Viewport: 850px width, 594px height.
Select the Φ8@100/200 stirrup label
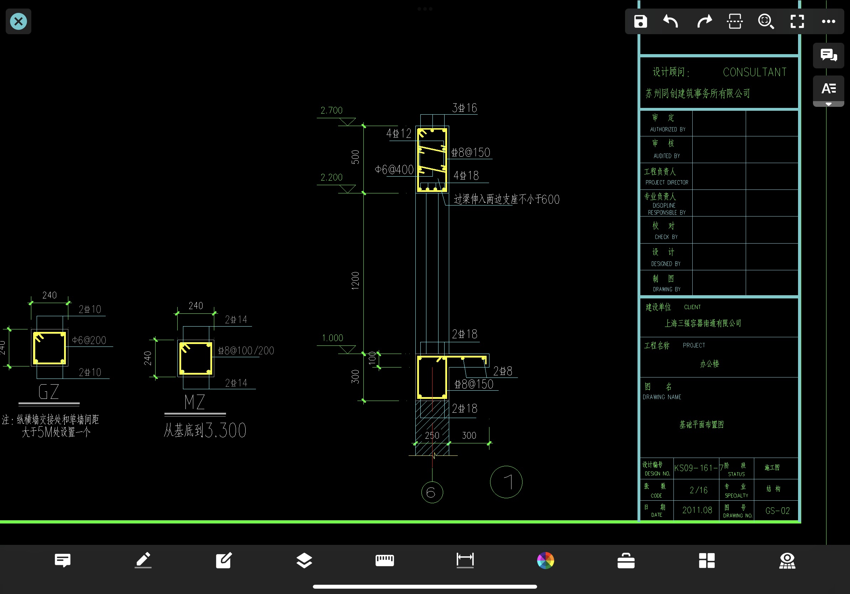[x=246, y=350]
